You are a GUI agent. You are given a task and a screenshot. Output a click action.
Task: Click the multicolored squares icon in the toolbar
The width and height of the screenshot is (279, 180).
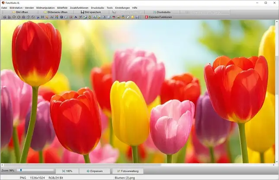pyautogui.click(x=57, y=17)
